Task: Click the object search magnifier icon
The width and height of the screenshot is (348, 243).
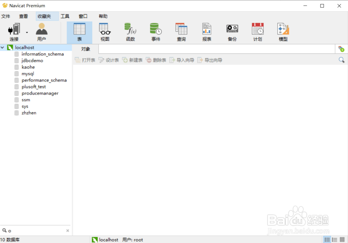Action: [x=342, y=60]
